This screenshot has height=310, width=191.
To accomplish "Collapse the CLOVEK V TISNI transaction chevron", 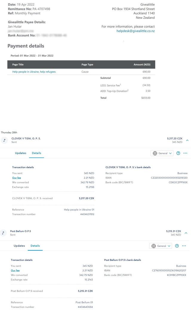I will click(187, 140).
